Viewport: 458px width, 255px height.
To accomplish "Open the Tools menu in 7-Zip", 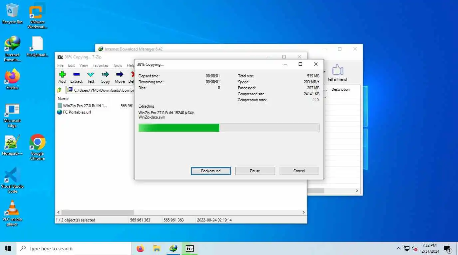I will coord(117,65).
